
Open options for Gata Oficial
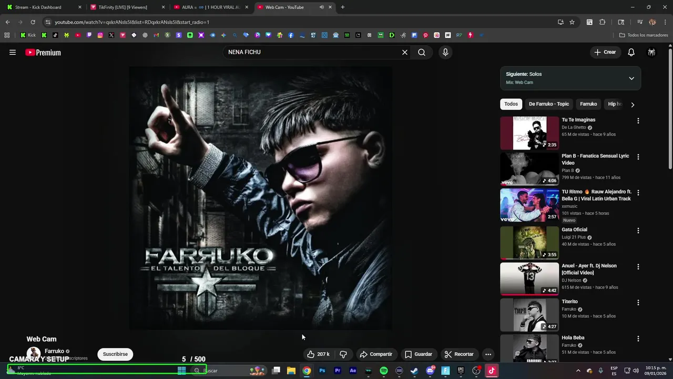tap(638, 231)
